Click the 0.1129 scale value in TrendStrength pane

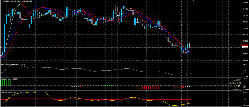click(245, 64)
